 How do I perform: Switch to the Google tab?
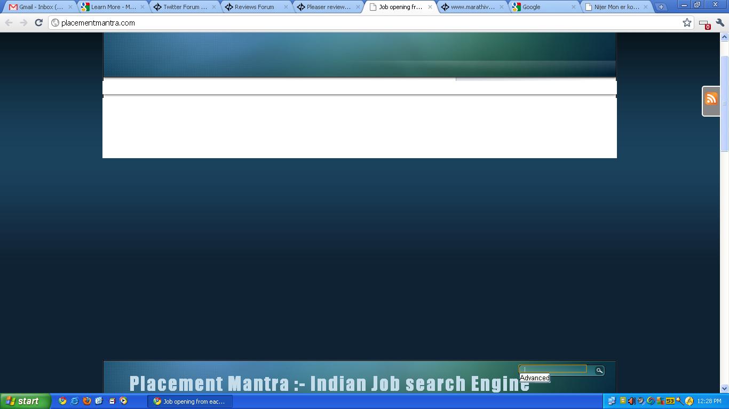click(544, 7)
